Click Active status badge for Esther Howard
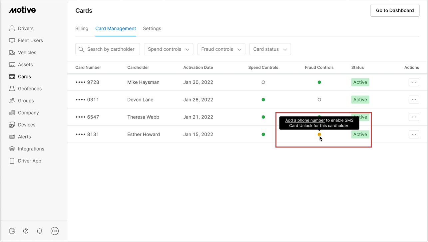 [x=360, y=134]
